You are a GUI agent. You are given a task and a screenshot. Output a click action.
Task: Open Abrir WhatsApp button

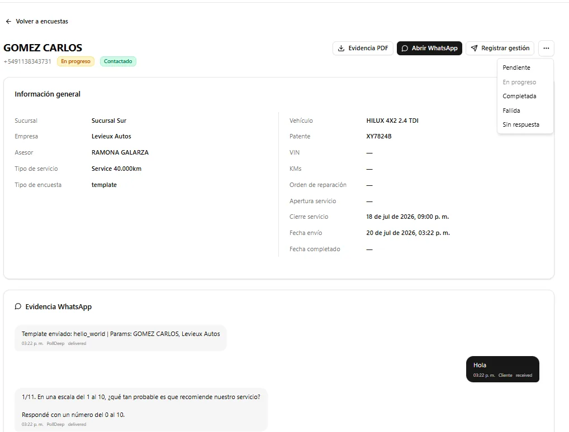tap(429, 48)
